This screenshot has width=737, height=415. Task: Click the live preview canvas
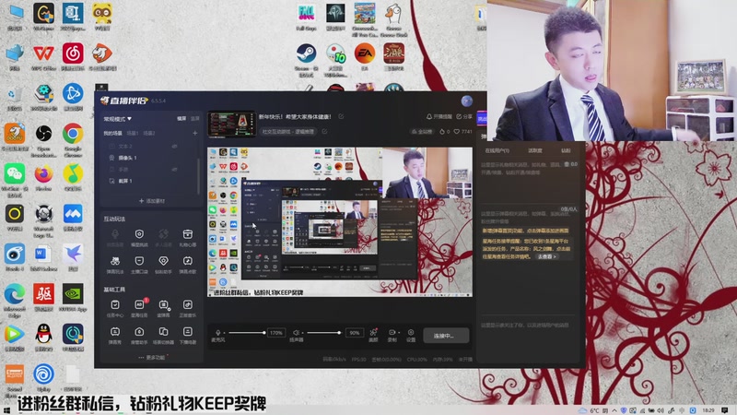(340, 221)
